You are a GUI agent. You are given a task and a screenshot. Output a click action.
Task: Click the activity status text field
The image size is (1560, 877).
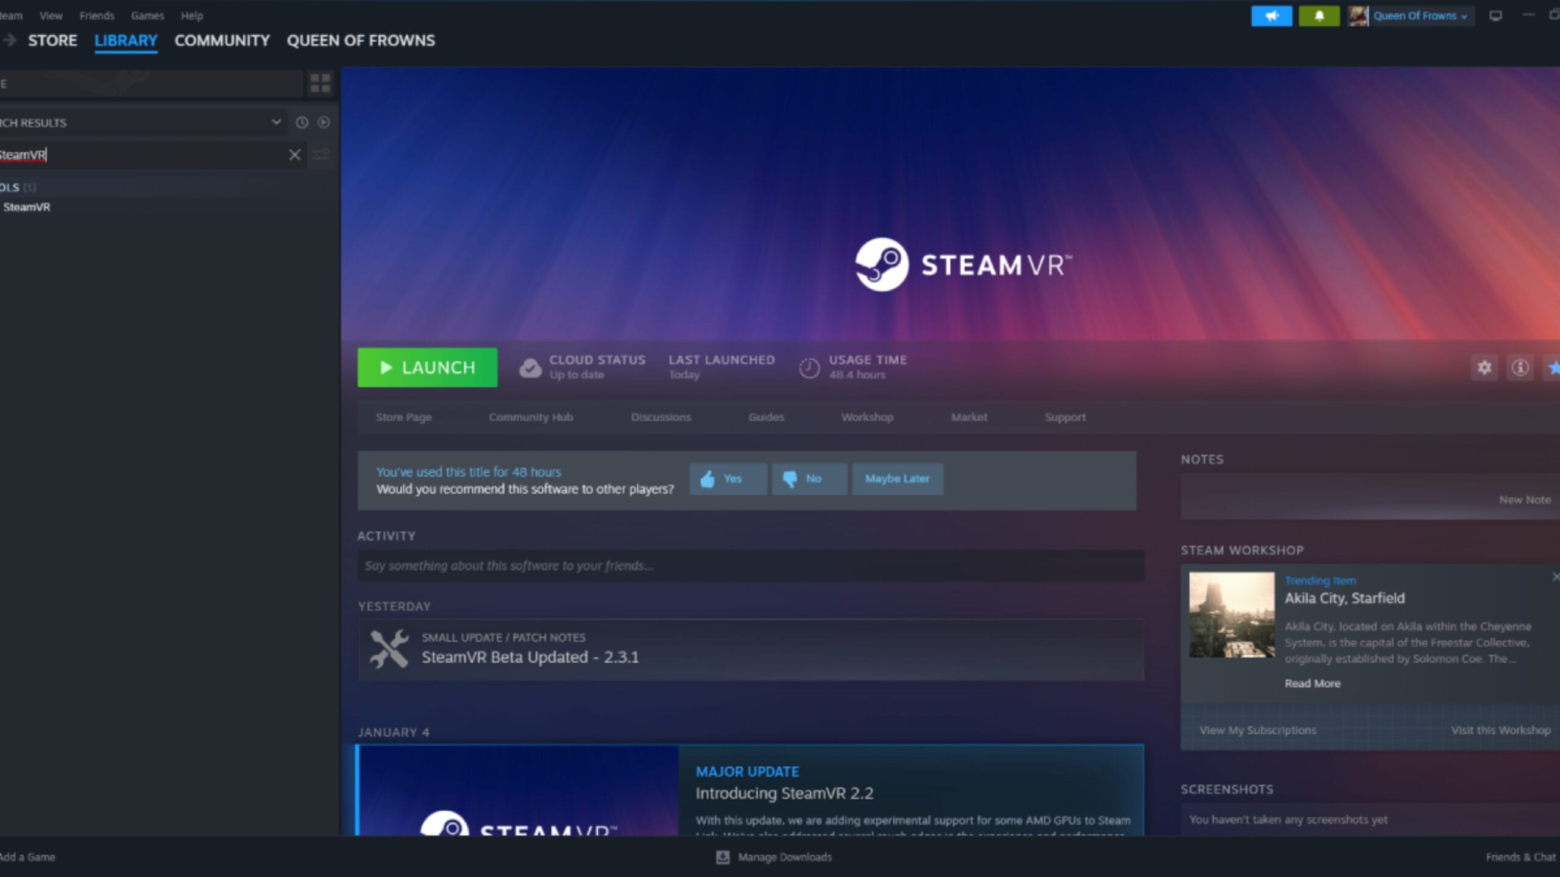(751, 565)
